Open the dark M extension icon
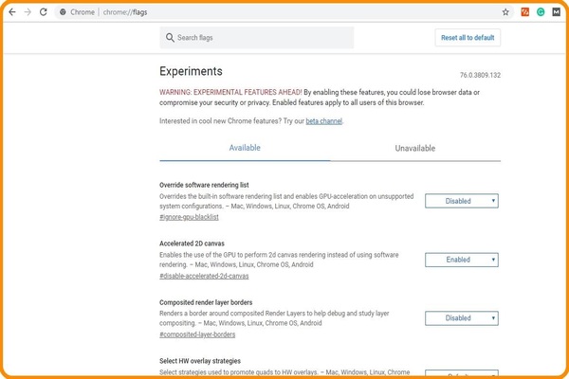 click(x=557, y=12)
